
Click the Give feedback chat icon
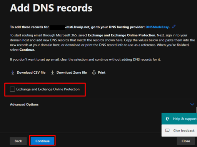167,130
